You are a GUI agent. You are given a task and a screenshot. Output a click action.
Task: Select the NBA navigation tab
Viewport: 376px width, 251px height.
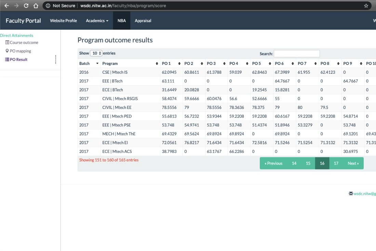pos(122,20)
